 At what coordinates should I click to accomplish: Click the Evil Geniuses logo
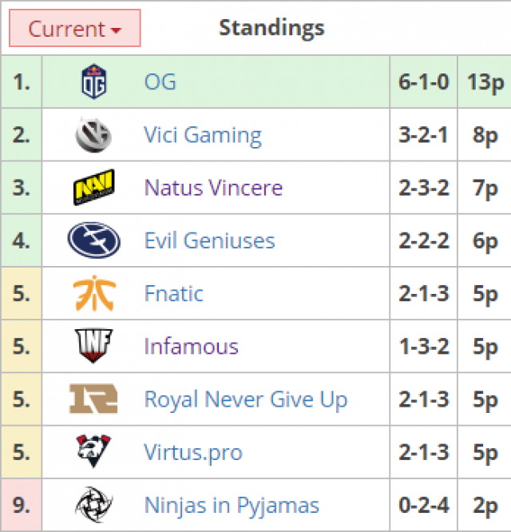[94, 240]
